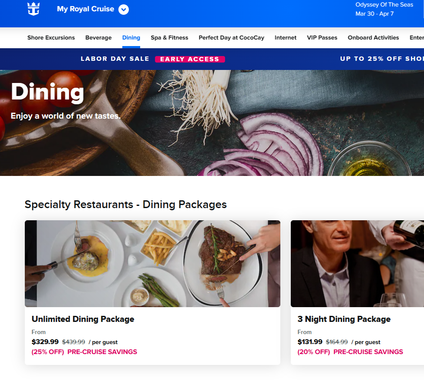
Task: Open the Shore Excursions tab
Action: click(x=51, y=37)
